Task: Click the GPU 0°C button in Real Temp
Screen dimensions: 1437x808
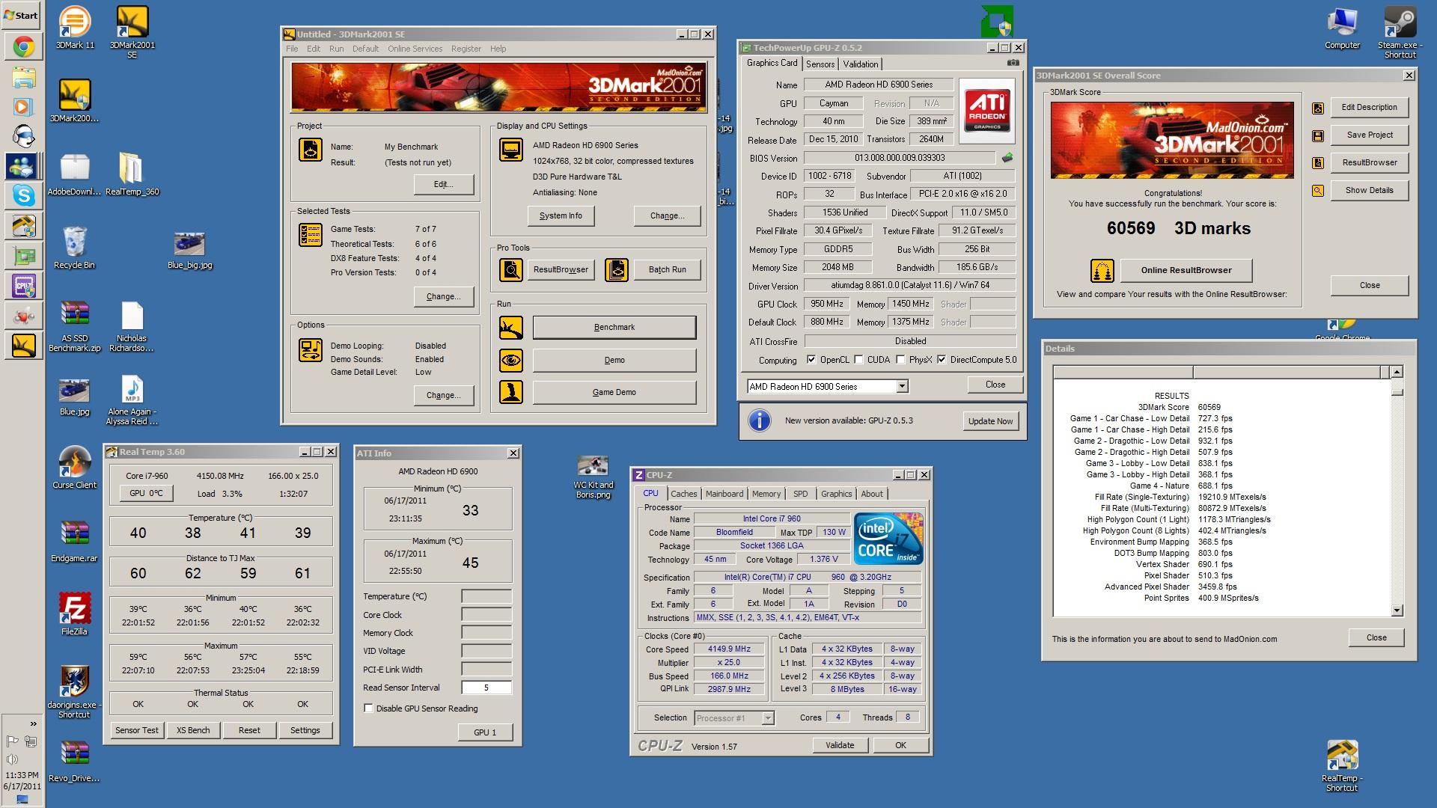Action: coord(146,493)
